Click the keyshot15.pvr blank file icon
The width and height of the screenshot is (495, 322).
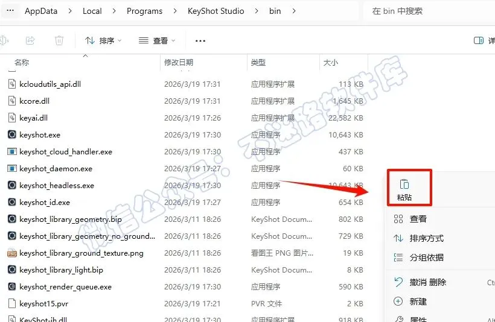pyautogui.click(x=11, y=303)
